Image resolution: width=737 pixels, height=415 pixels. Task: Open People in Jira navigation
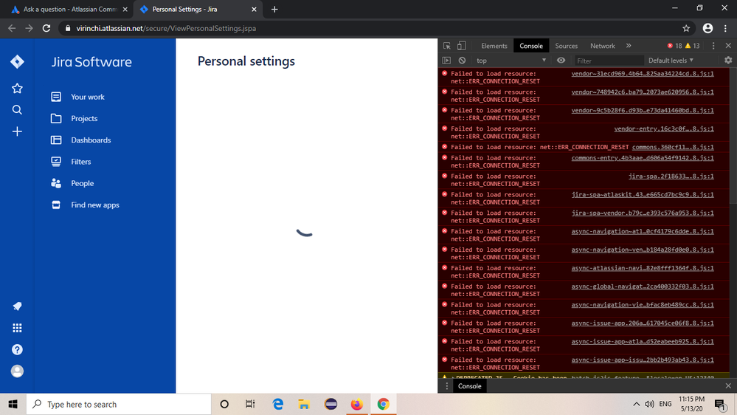point(82,184)
